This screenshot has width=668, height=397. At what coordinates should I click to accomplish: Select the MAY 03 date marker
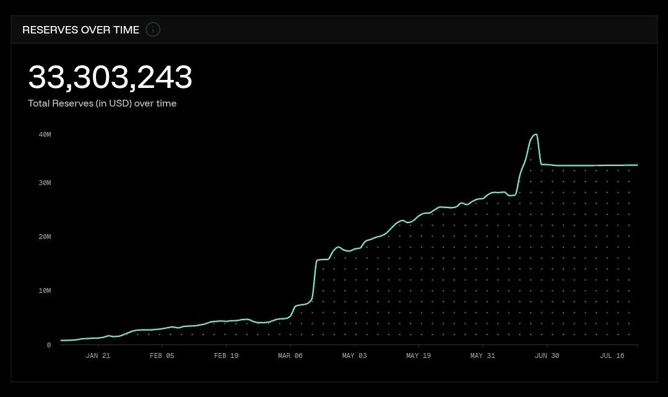point(355,356)
